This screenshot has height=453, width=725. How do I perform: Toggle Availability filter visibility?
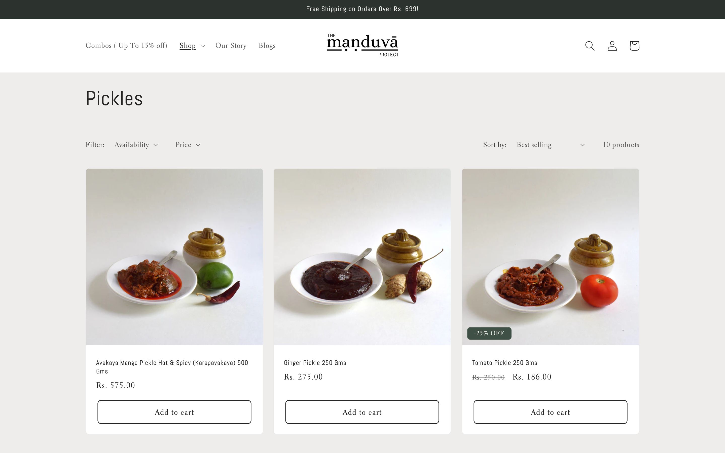(x=136, y=144)
